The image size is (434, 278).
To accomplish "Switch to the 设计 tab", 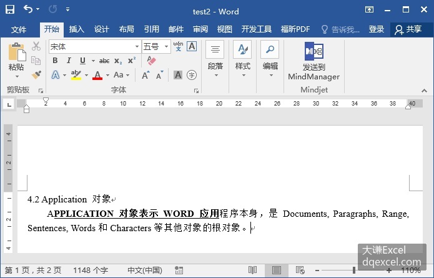I will (x=101, y=29).
